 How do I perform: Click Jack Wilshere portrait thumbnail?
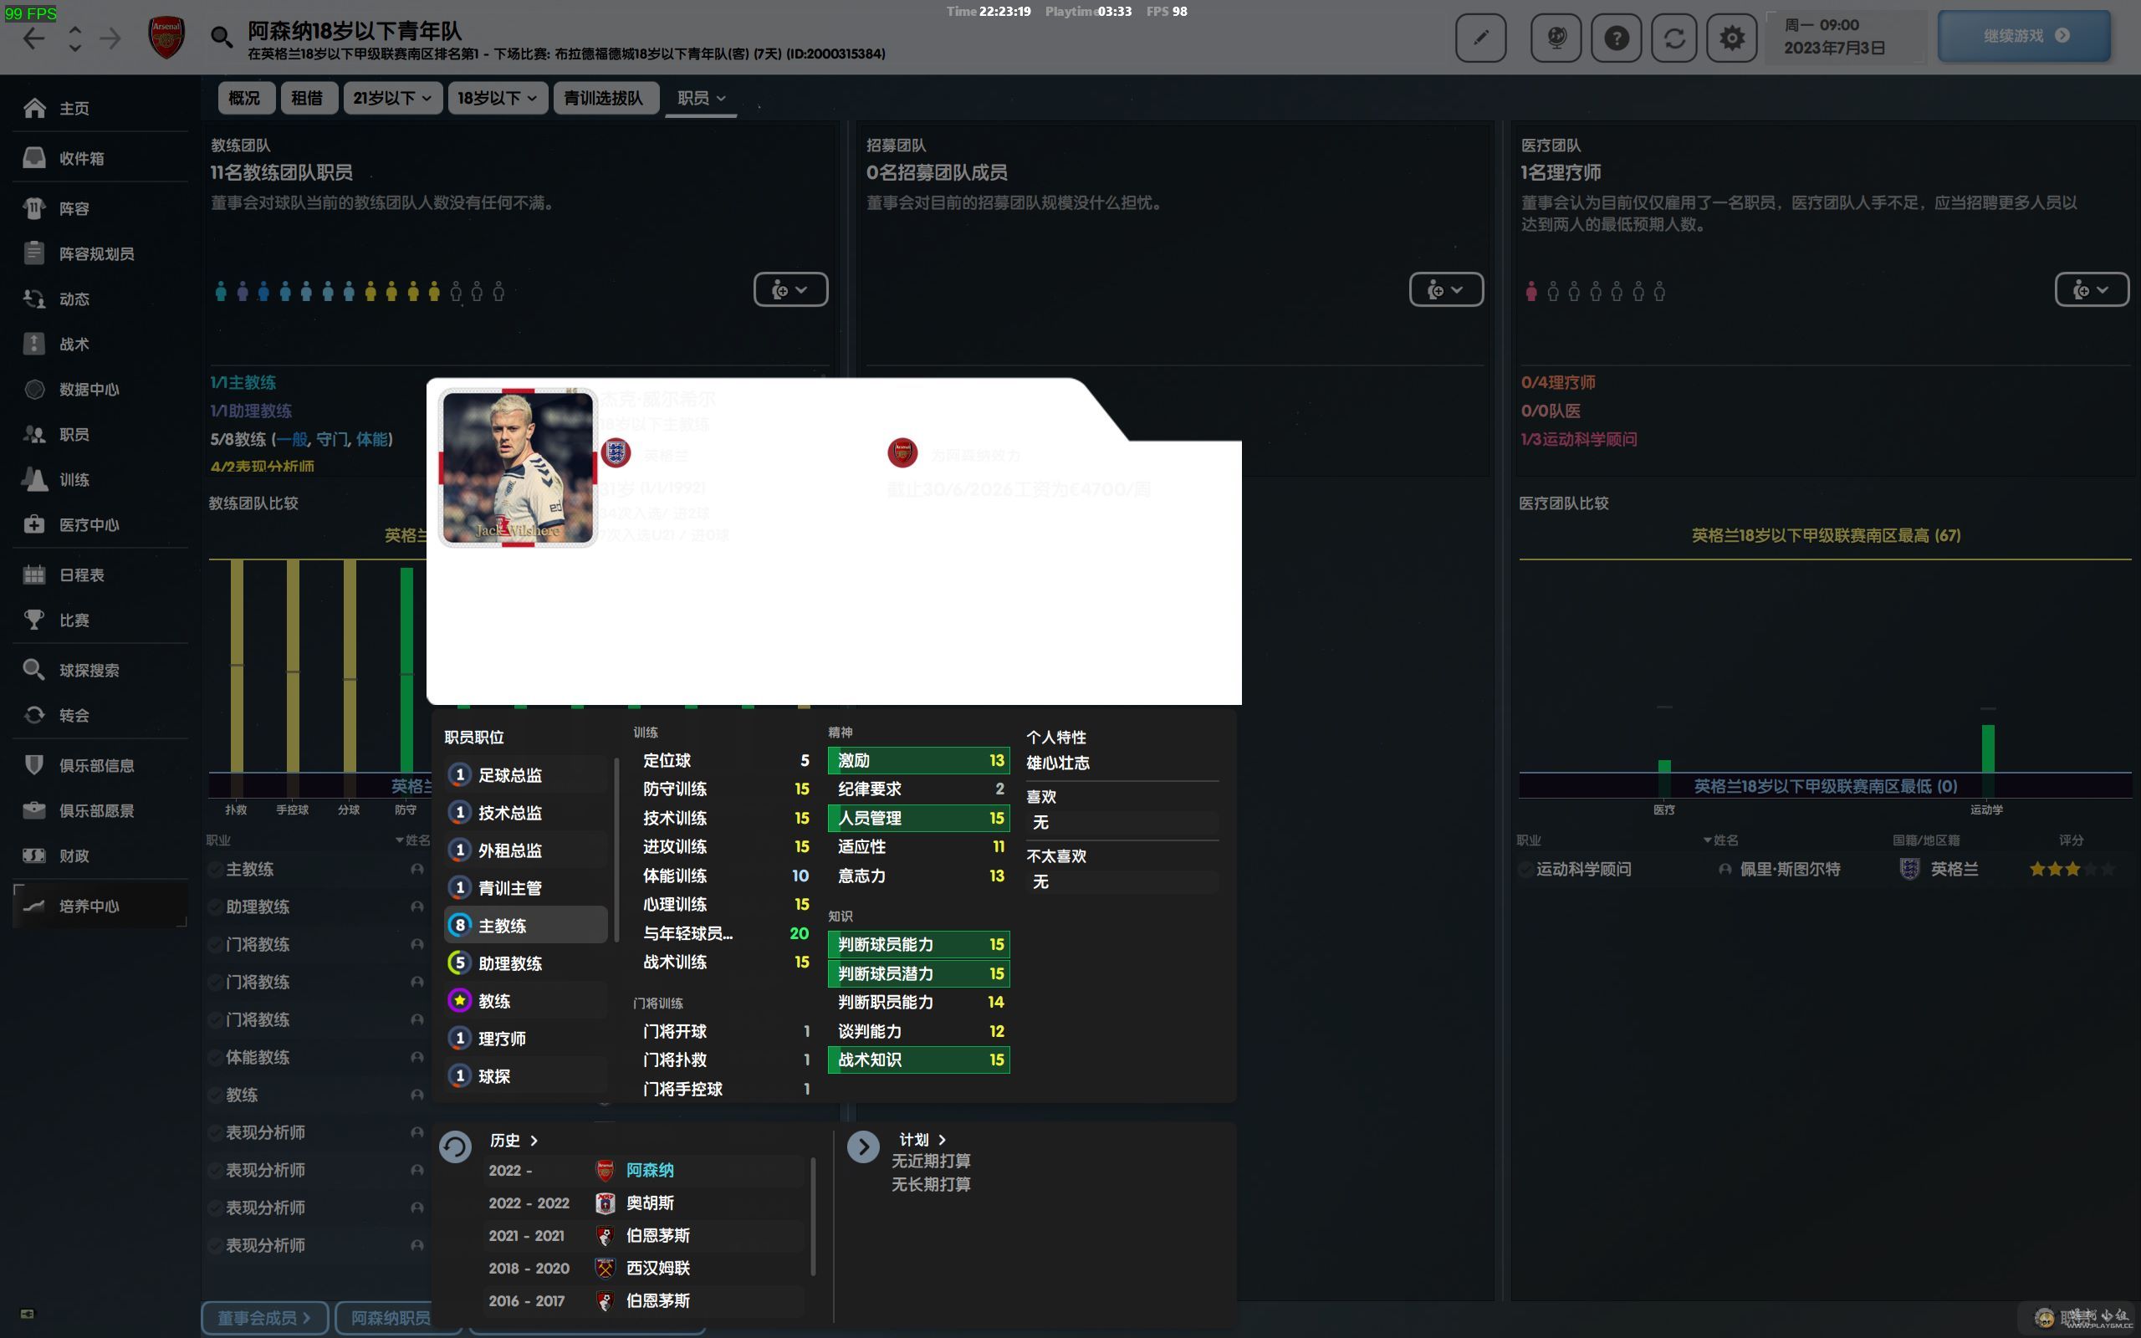pyautogui.click(x=518, y=467)
